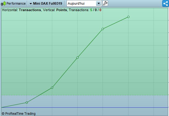Viewport: 169px width, 116px height.
Task: Click the bold Transactions axis label
Action: point(30,10)
